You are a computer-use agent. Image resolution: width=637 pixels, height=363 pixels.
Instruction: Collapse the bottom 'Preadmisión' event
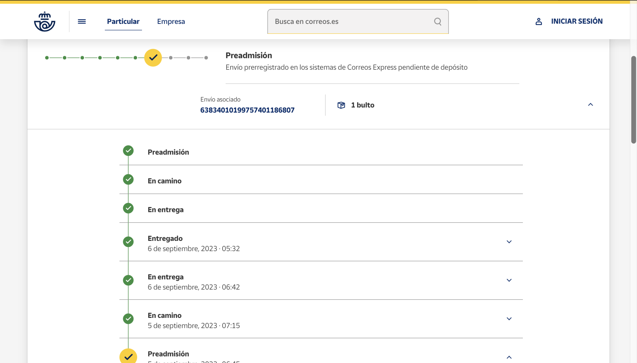509,357
